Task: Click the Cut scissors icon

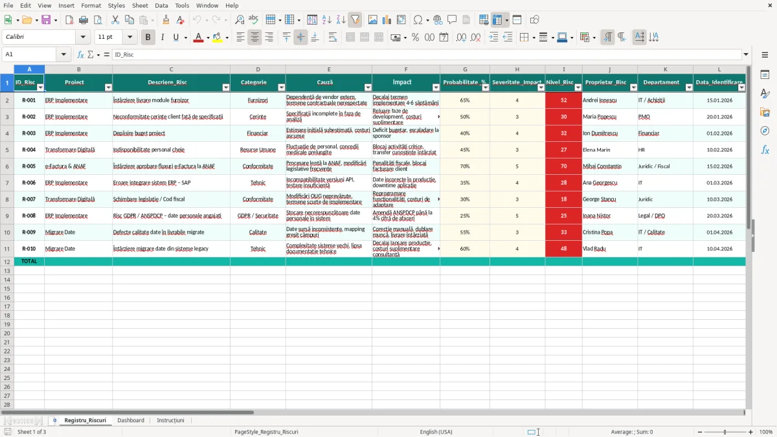Action: (x=115, y=20)
